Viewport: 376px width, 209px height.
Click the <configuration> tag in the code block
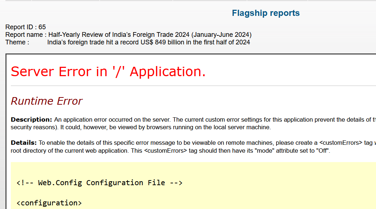[x=49, y=203]
